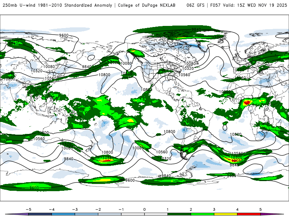The height and width of the screenshot is (216, 289).
Task: Pick the light blue colorbar segment between −3 and −2
Action: click(86, 214)
